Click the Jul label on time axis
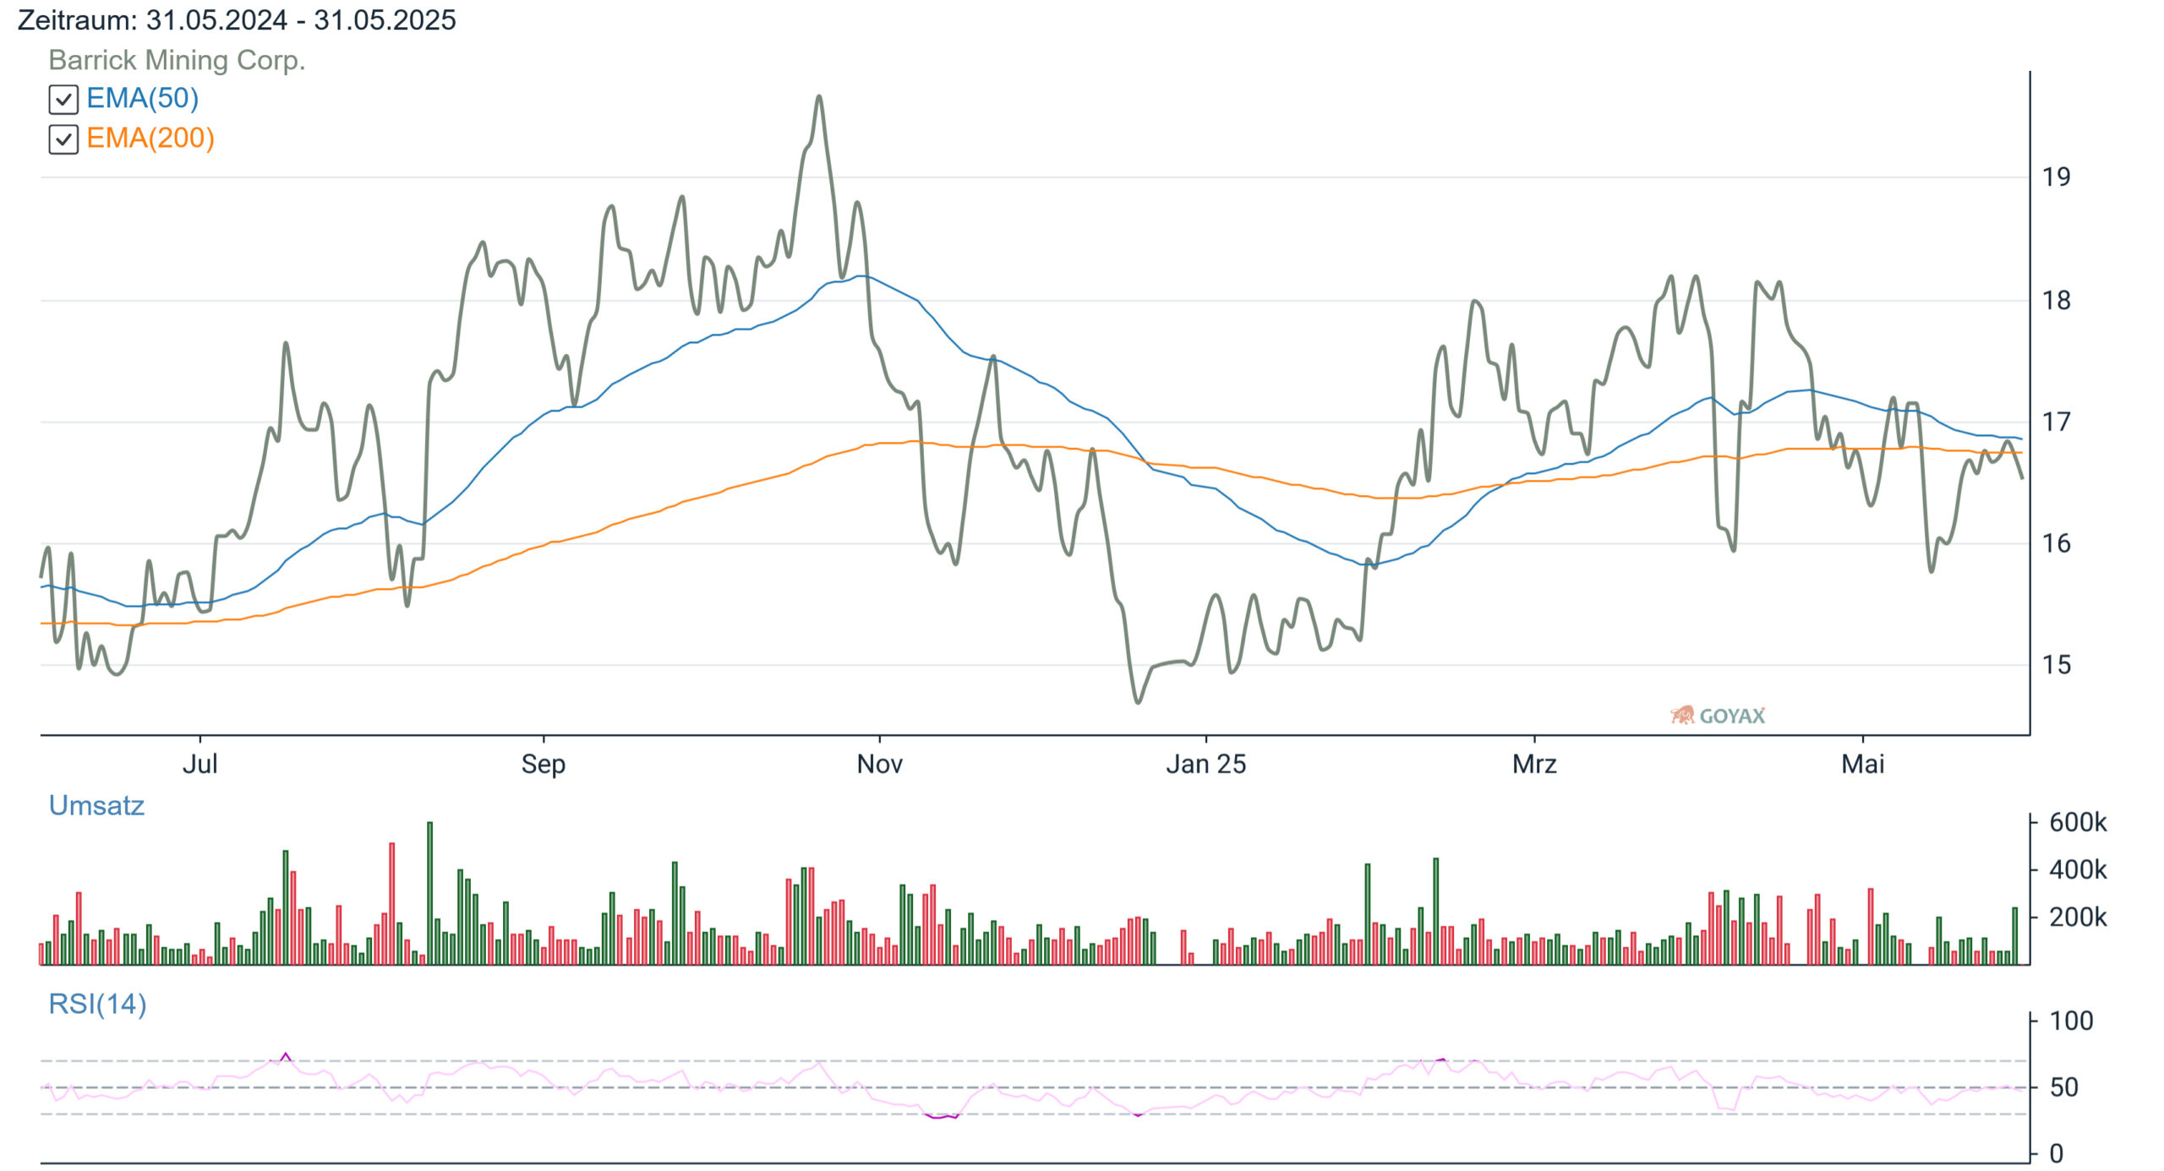The height and width of the screenshot is (1171, 2164). [200, 764]
